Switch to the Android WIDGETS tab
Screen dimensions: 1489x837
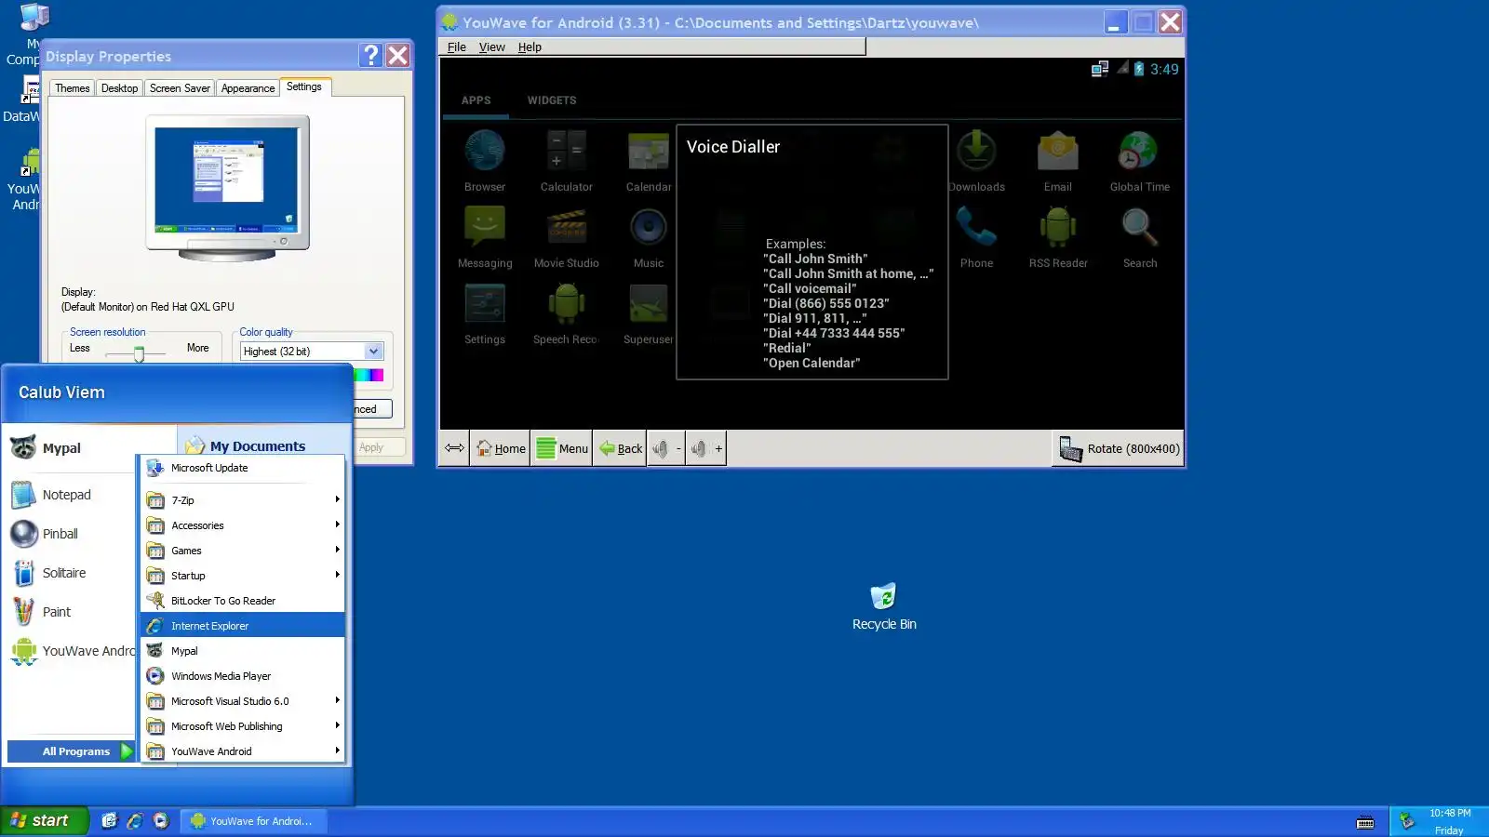(x=552, y=100)
